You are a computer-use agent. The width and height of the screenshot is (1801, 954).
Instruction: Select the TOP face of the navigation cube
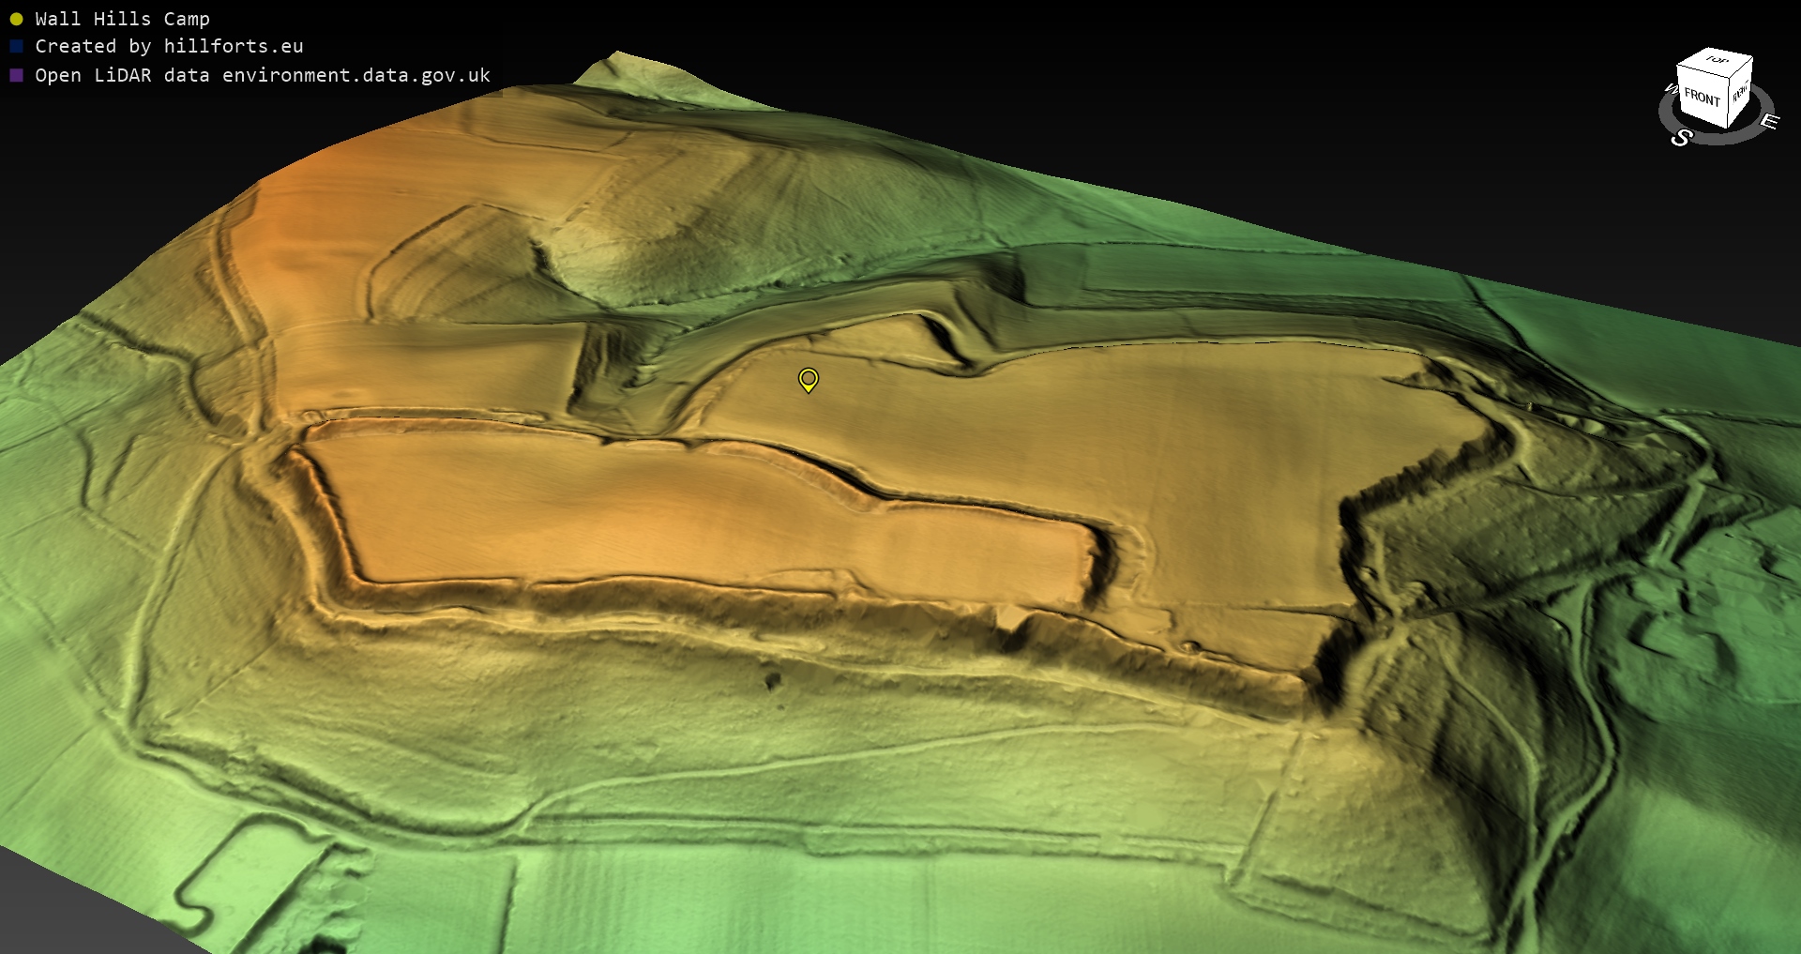tap(1717, 61)
